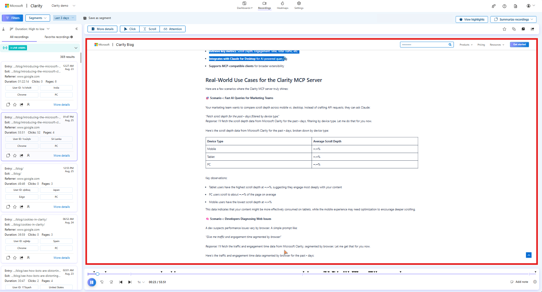Screen dimensions: 542x292
Task: Expand the Products menu in the blog header
Action: [x=466, y=45]
